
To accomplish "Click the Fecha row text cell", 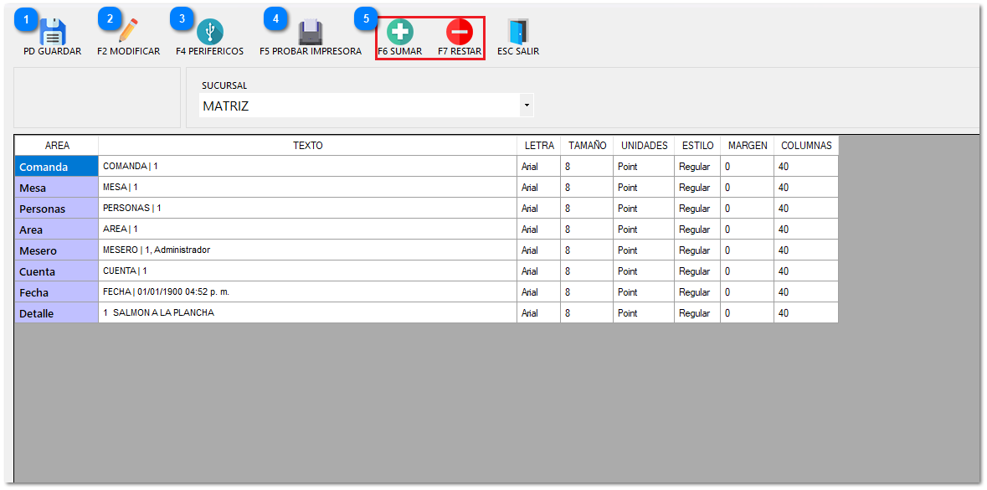I will [307, 292].
